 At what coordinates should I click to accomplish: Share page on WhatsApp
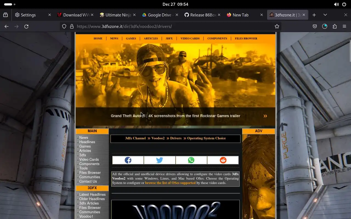click(x=191, y=160)
